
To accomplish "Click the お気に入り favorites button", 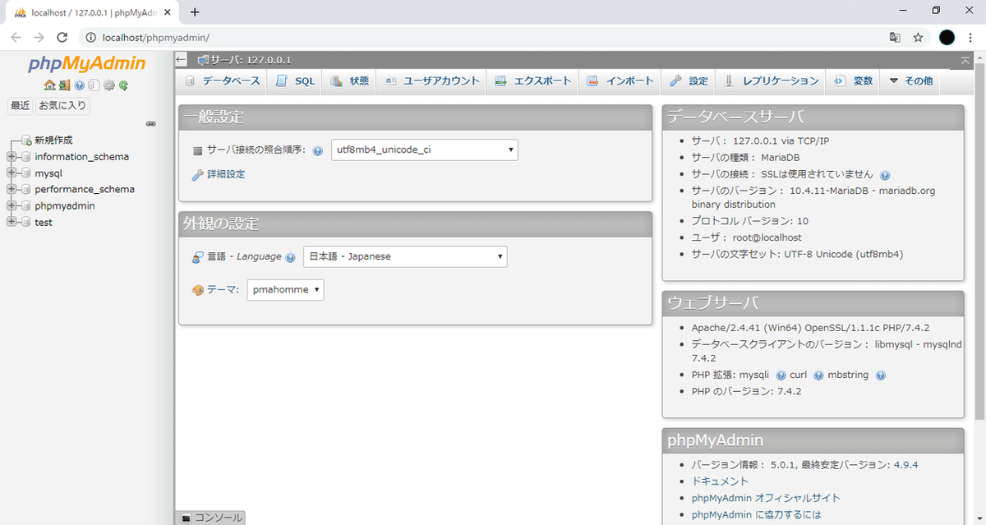I will (x=63, y=106).
